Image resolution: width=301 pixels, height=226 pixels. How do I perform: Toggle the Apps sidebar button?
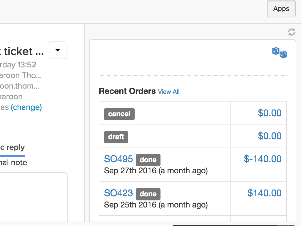281,9
